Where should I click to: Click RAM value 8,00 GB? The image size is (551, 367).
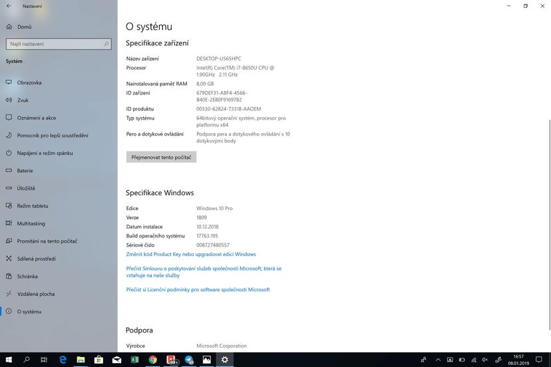point(205,84)
